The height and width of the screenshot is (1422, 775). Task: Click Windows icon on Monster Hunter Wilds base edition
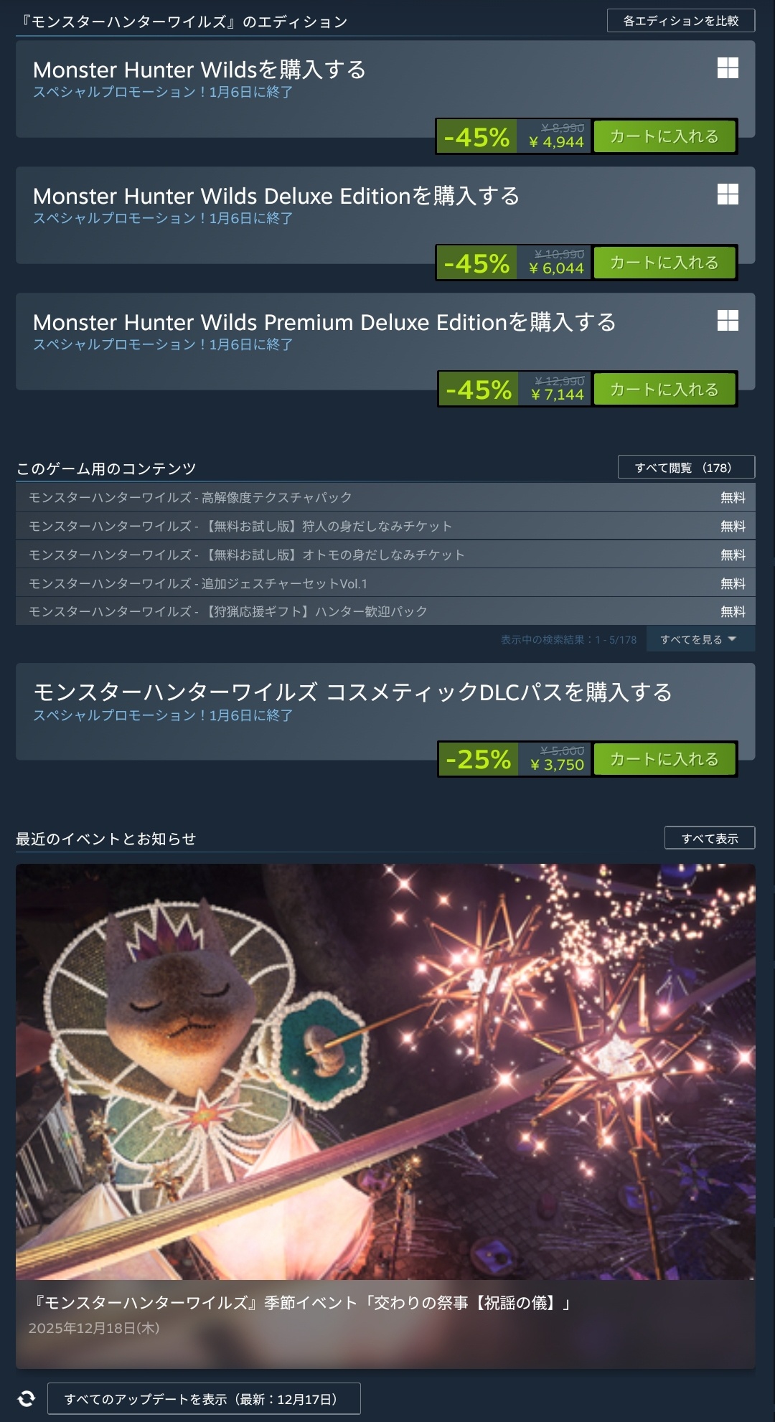(x=728, y=68)
